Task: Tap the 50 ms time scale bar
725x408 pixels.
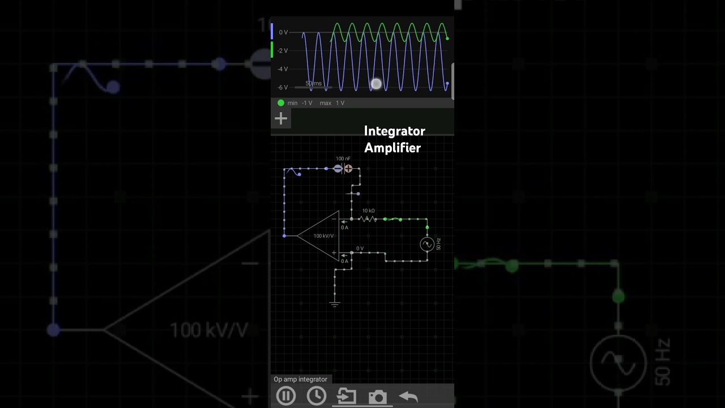Action: [x=314, y=85]
